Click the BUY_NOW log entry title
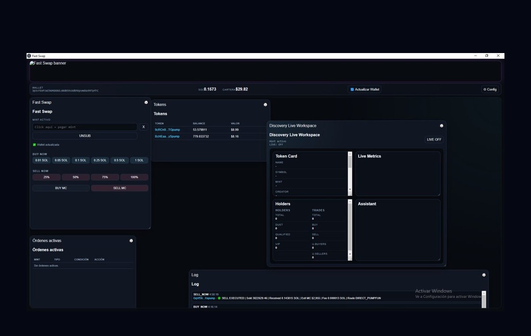 coord(200,306)
